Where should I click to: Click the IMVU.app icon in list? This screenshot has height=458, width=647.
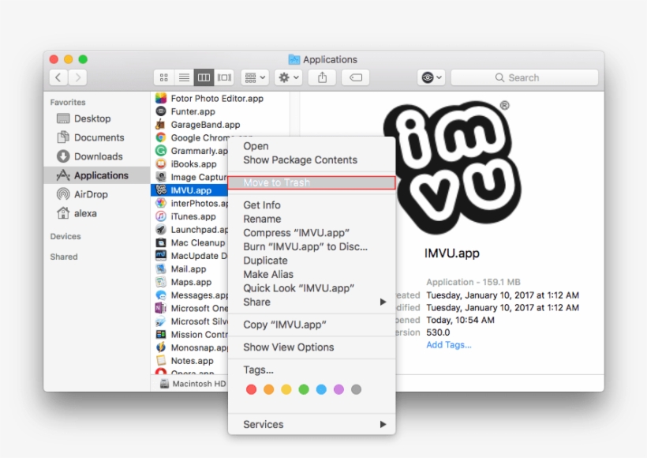[161, 190]
